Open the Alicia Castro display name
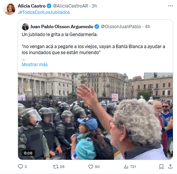 (32, 6)
